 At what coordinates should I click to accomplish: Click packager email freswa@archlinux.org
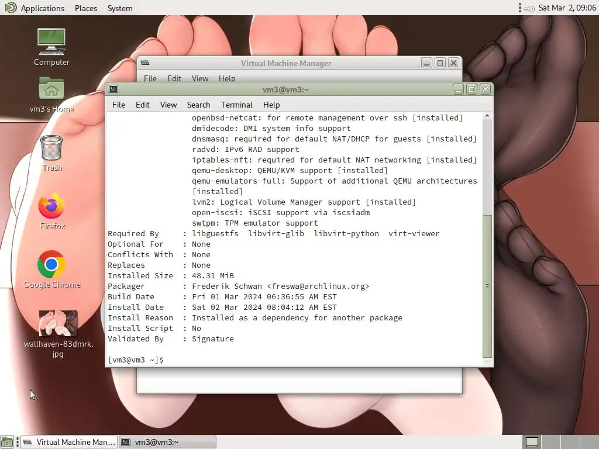coord(318,286)
